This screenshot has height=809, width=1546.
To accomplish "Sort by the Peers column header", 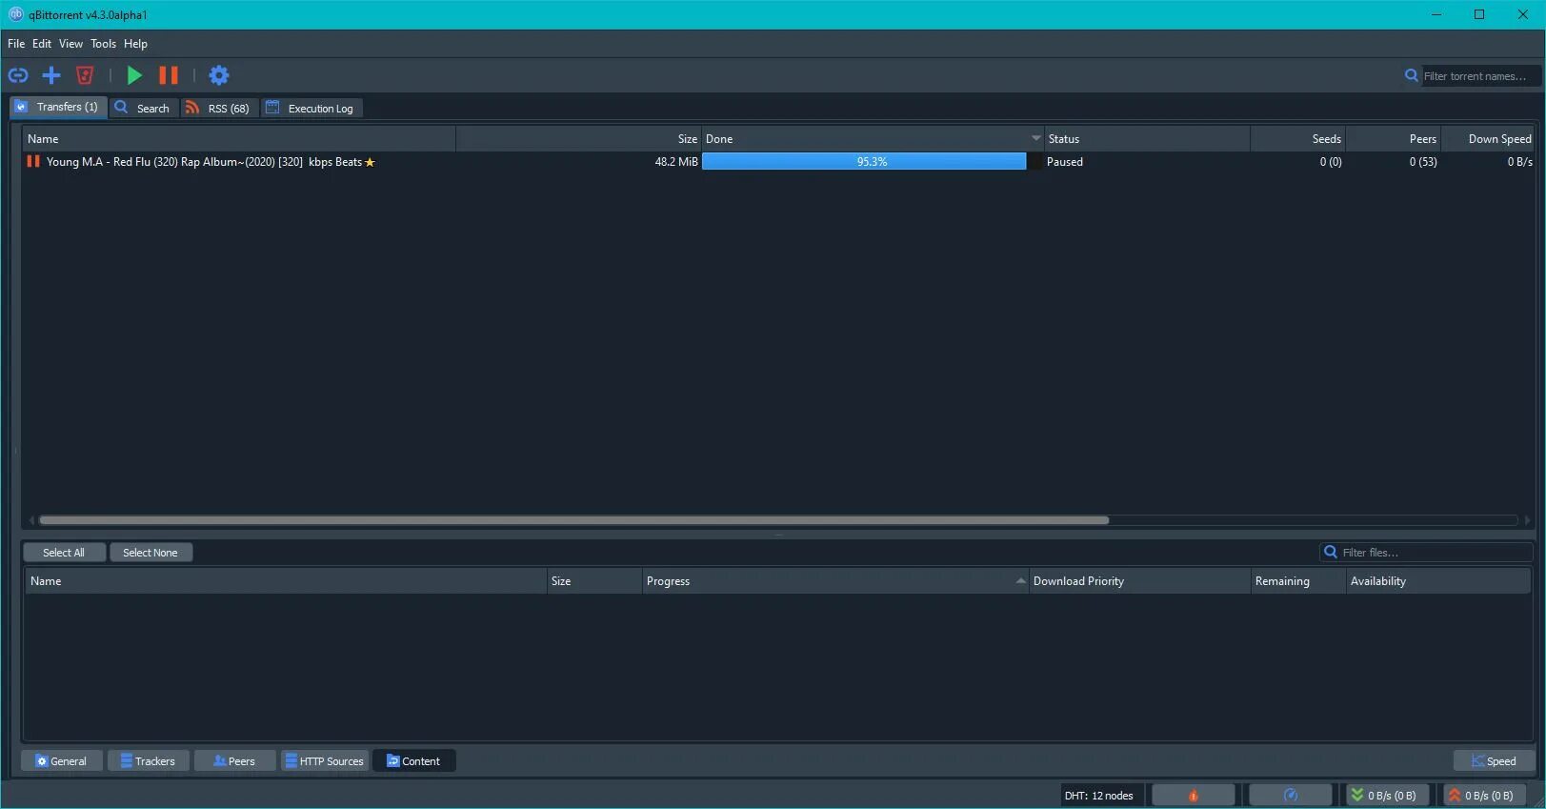I will click(1393, 139).
